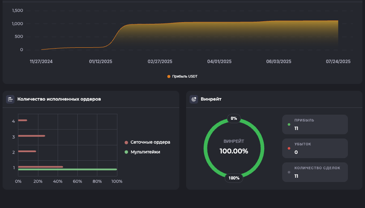
Task: Click the pie chart icon beside Винрейт
Action: pyautogui.click(x=194, y=99)
